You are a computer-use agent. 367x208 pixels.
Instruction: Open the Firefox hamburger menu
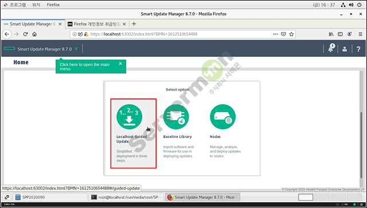[x=361, y=34]
